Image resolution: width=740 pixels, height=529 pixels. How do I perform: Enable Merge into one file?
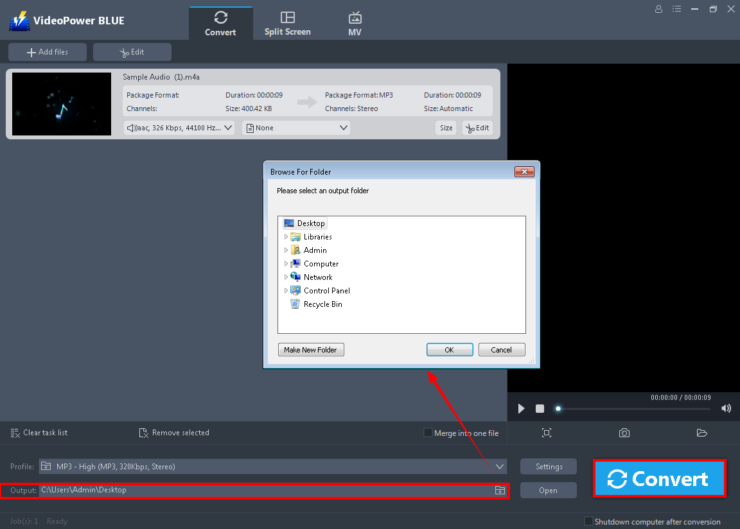(x=428, y=433)
